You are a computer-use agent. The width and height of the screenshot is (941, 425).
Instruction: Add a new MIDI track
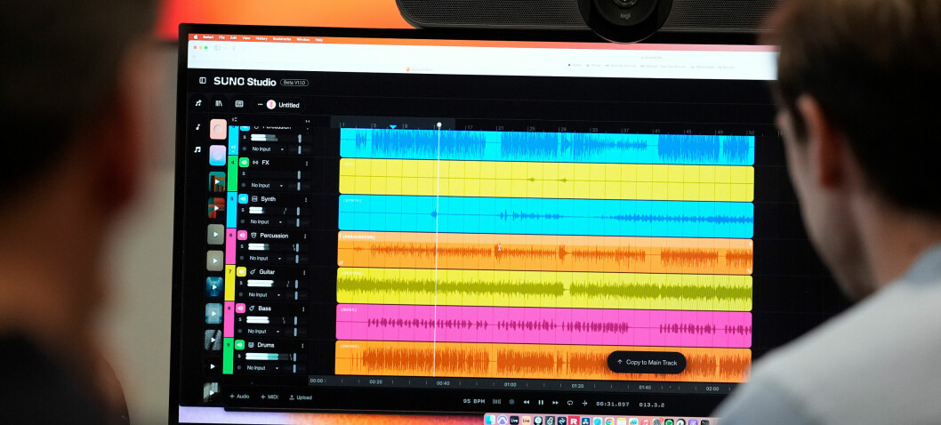[269, 397]
